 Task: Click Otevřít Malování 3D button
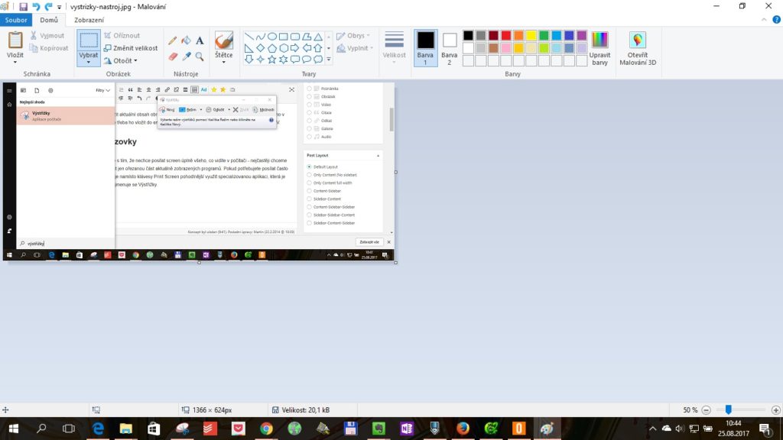click(638, 48)
